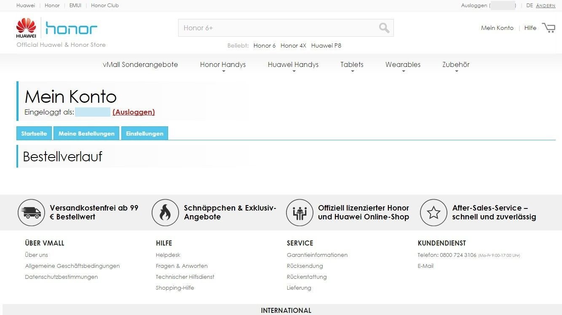Click the licensed shop people icon
The width and height of the screenshot is (562, 315).
coord(300,213)
